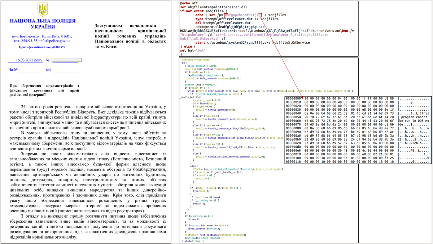Click the paragraph starting "З огляду на викладене прошу"

88,226
